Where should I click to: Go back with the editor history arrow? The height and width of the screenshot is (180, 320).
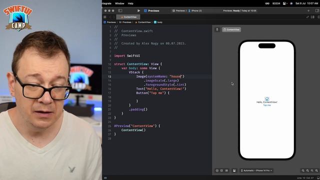(x=110, y=17)
